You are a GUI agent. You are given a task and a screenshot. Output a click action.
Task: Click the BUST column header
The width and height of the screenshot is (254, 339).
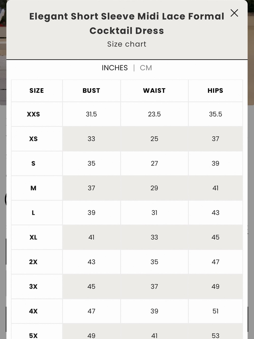click(91, 91)
